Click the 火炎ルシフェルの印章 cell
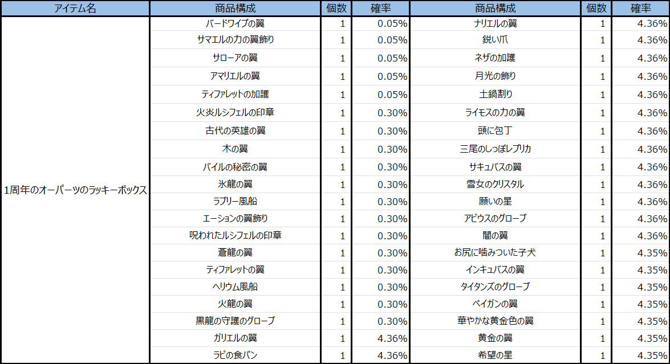Screen dimensions: 670x364 (235, 113)
